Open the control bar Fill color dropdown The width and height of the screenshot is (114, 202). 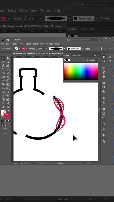(19, 49)
